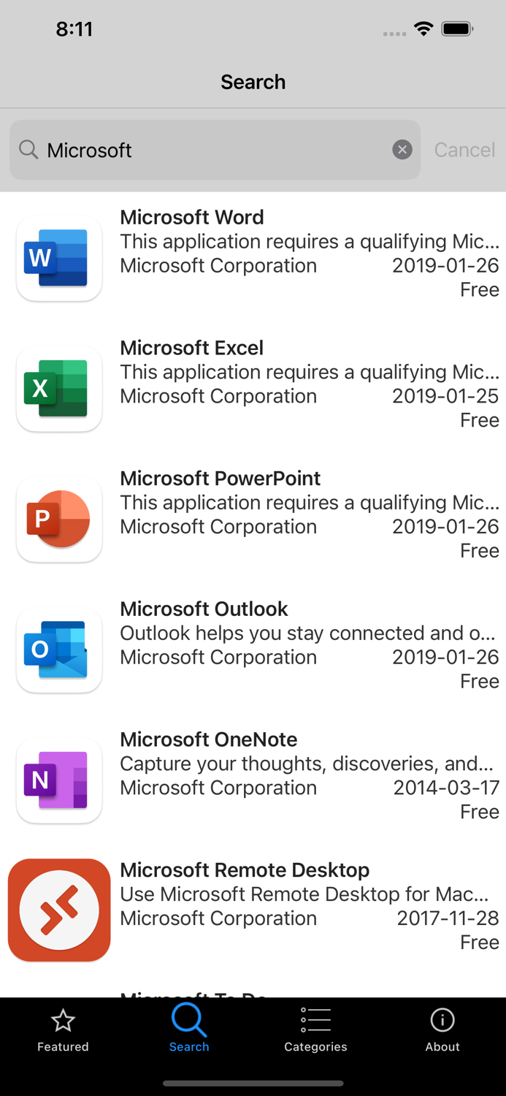Open the About info icon

pos(442,1020)
